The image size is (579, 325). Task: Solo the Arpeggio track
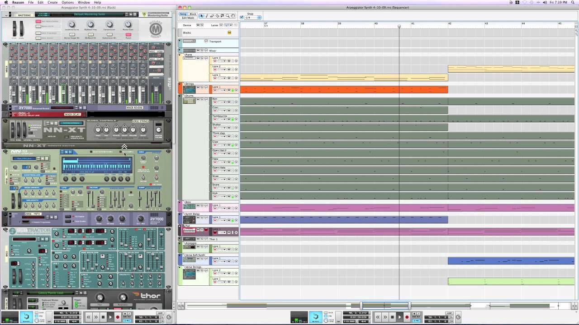[202, 246]
